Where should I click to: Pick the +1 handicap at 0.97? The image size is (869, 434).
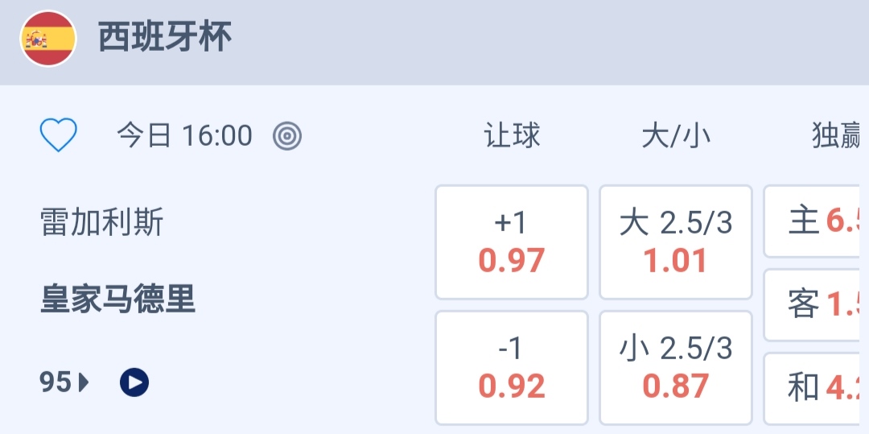pyautogui.click(x=512, y=242)
